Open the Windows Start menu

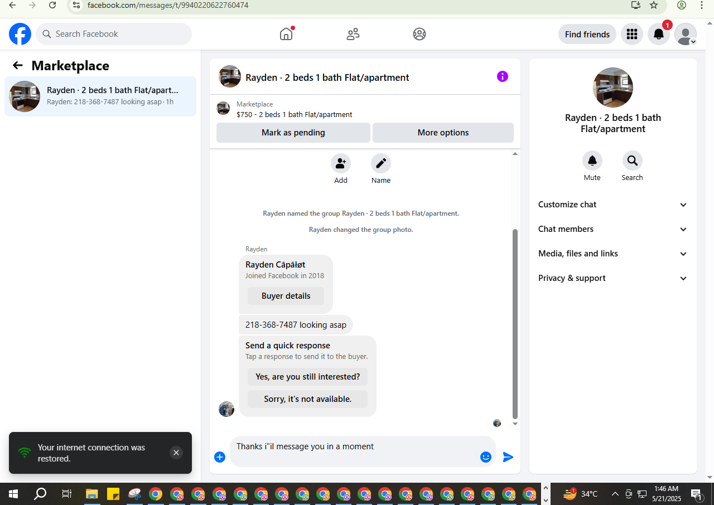coord(13,494)
